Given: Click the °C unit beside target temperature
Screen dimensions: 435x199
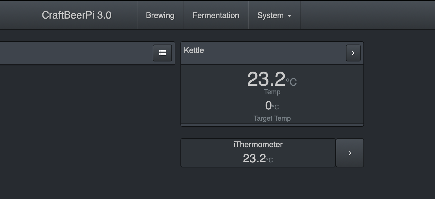Looking at the screenshot, I should [275, 107].
